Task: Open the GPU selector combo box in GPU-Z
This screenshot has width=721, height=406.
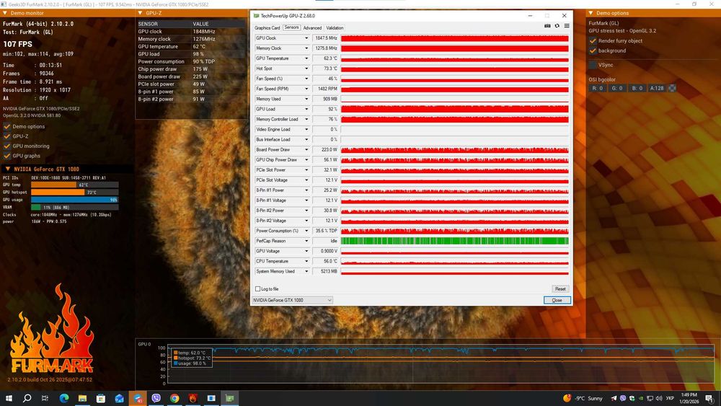Action: coord(292,300)
